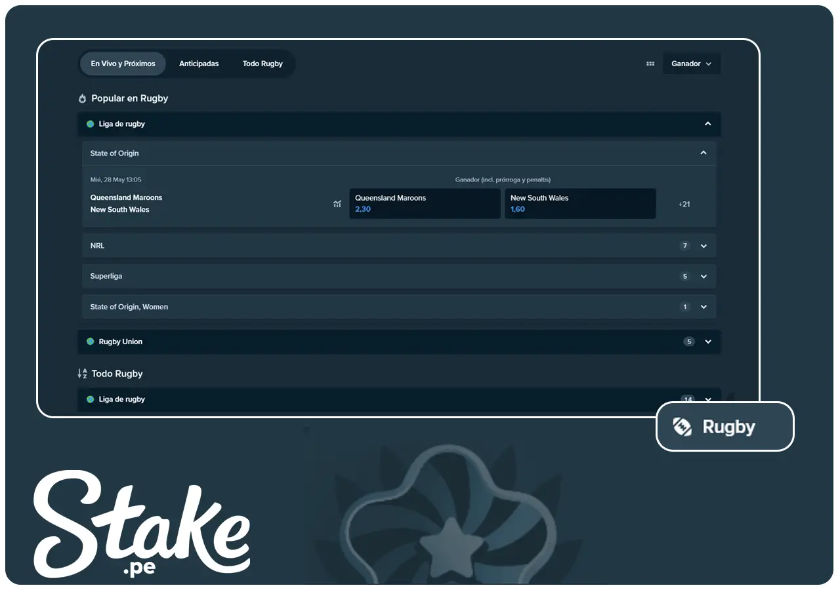
Task: Expand the Rugby Union section chevron
Action: tap(708, 342)
